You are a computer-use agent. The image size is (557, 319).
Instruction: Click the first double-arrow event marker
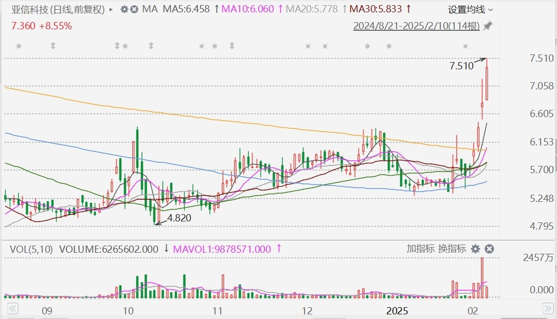pyautogui.click(x=53, y=46)
